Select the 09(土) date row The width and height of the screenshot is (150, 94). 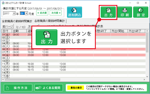(x=74, y=58)
